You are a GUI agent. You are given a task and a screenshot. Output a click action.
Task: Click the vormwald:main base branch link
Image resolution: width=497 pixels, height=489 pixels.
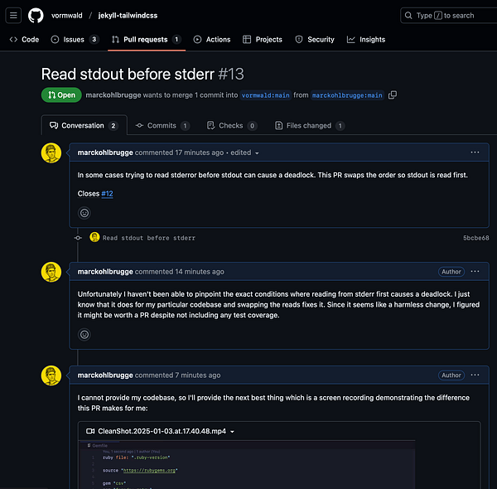tap(266, 95)
